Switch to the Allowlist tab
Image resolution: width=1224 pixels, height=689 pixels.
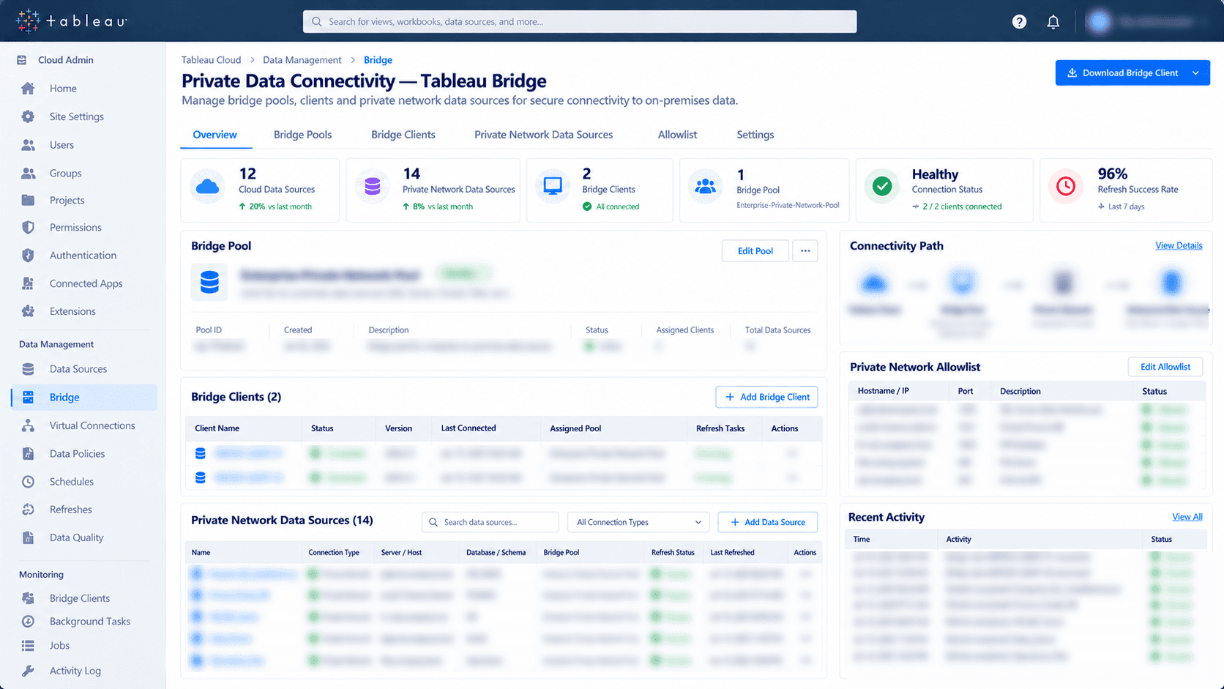tap(677, 135)
